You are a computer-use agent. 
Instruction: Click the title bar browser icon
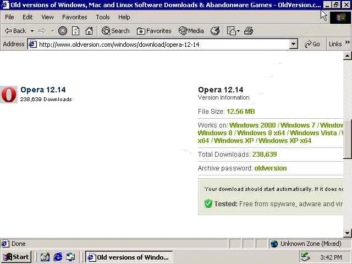(x=5, y=5)
